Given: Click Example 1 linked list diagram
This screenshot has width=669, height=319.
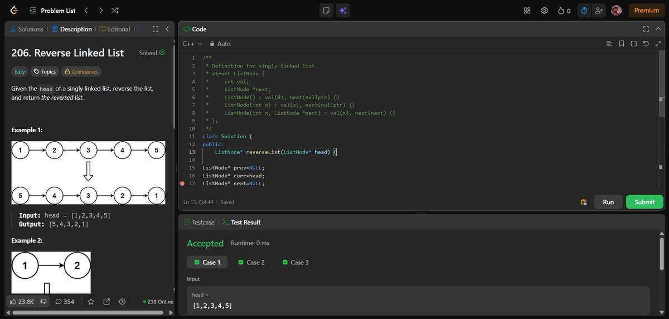Looking at the screenshot, I should pyautogui.click(x=88, y=172).
